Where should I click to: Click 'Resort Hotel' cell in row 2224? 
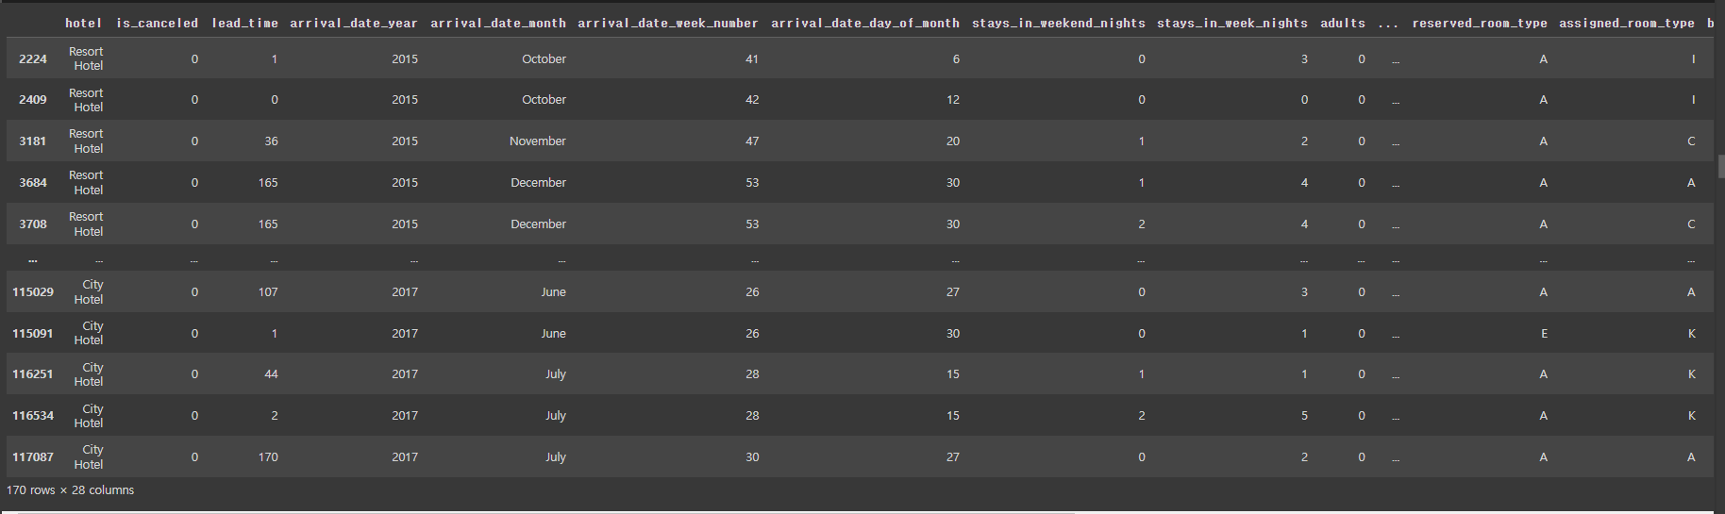(86, 58)
